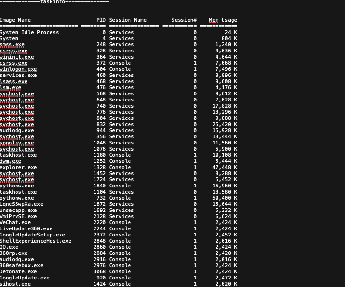Click memory value '25,420 K'

point(225,124)
